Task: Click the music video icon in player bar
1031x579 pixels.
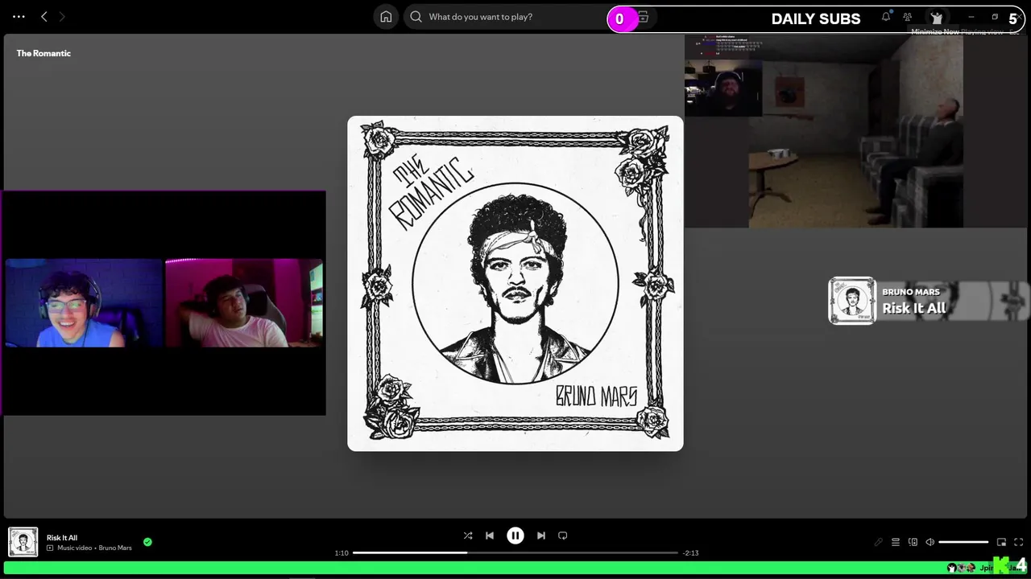Action: [x=50, y=548]
